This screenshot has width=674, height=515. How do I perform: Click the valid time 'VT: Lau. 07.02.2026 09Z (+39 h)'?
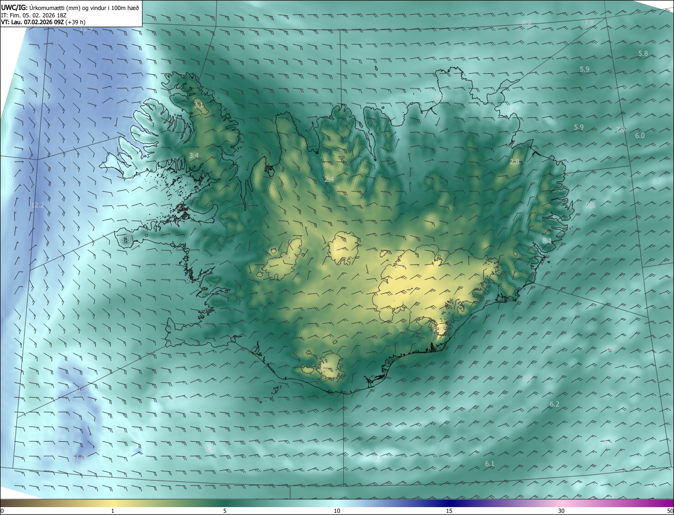(43, 22)
